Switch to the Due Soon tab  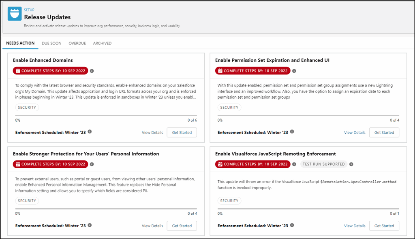pyautogui.click(x=51, y=43)
